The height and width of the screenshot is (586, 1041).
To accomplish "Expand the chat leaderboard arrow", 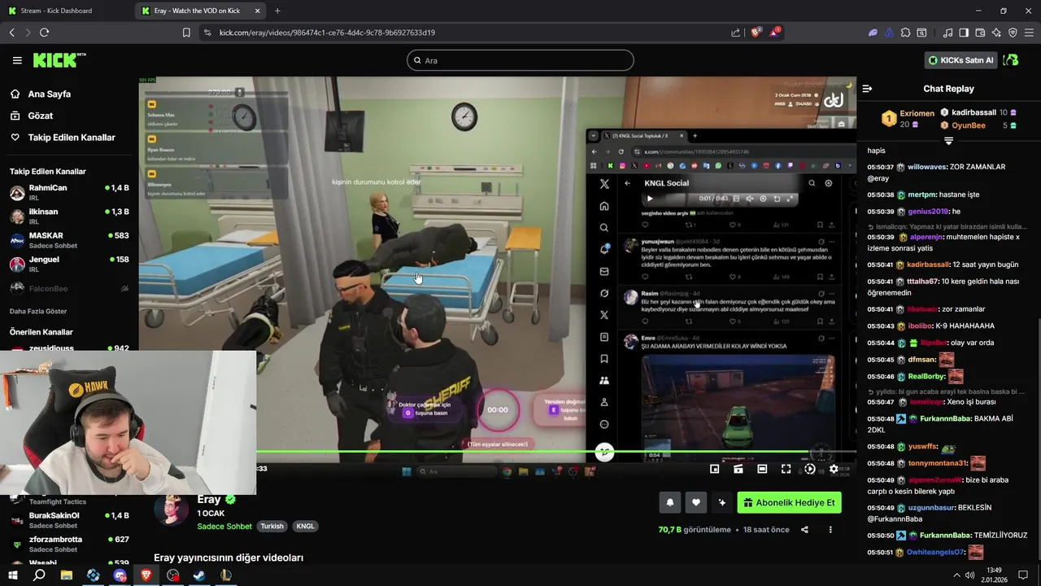I will pyautogui.click(x=948, y=141).
